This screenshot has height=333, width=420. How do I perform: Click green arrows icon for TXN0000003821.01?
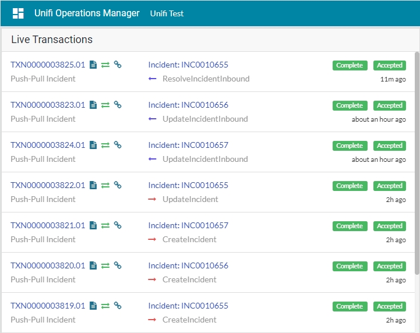[105, 226]
